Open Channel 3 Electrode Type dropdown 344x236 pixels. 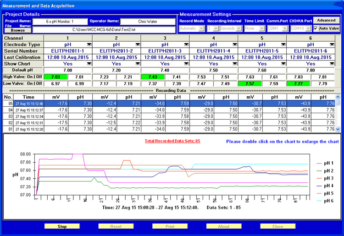[x=186, y=44]
